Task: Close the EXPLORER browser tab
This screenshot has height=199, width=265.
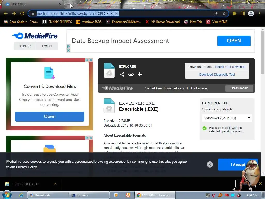Action: pyautogui.click(x=60, y=4)
